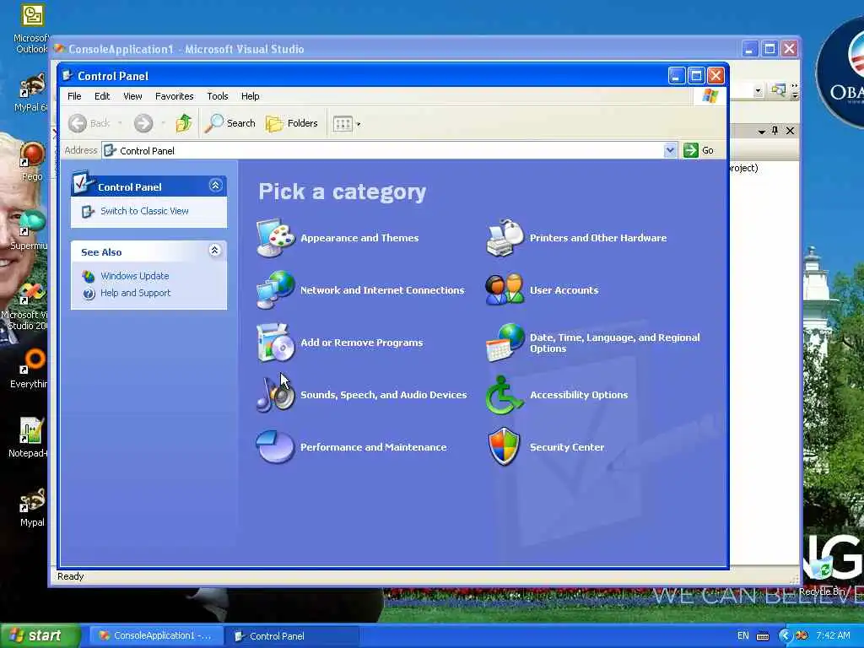Open the Tools menu
864x648 pixels.
coord(218,96)
